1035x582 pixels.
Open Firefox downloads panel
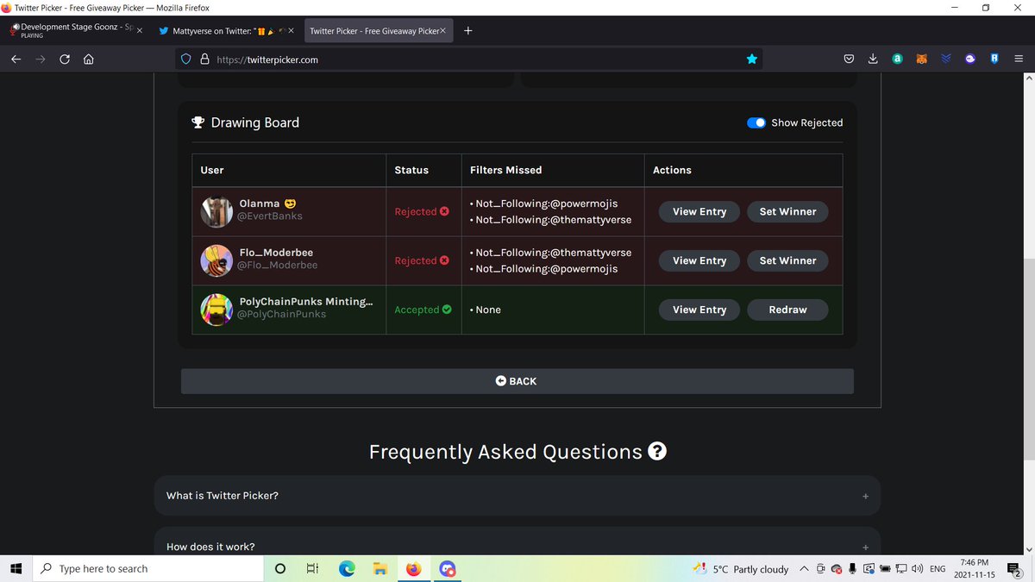point(873,59)
